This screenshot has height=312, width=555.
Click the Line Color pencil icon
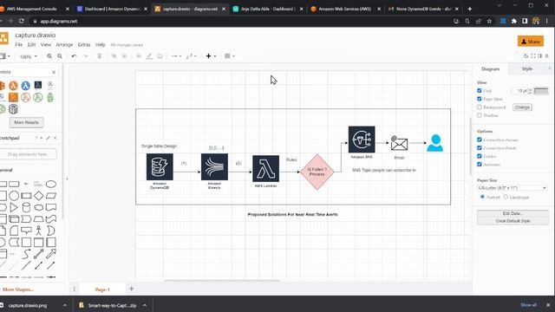point(149,56)
